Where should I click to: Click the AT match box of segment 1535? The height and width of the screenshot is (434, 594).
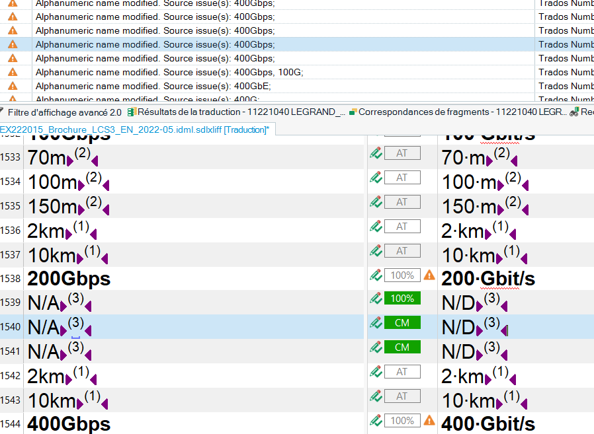[x=402, y=202]
